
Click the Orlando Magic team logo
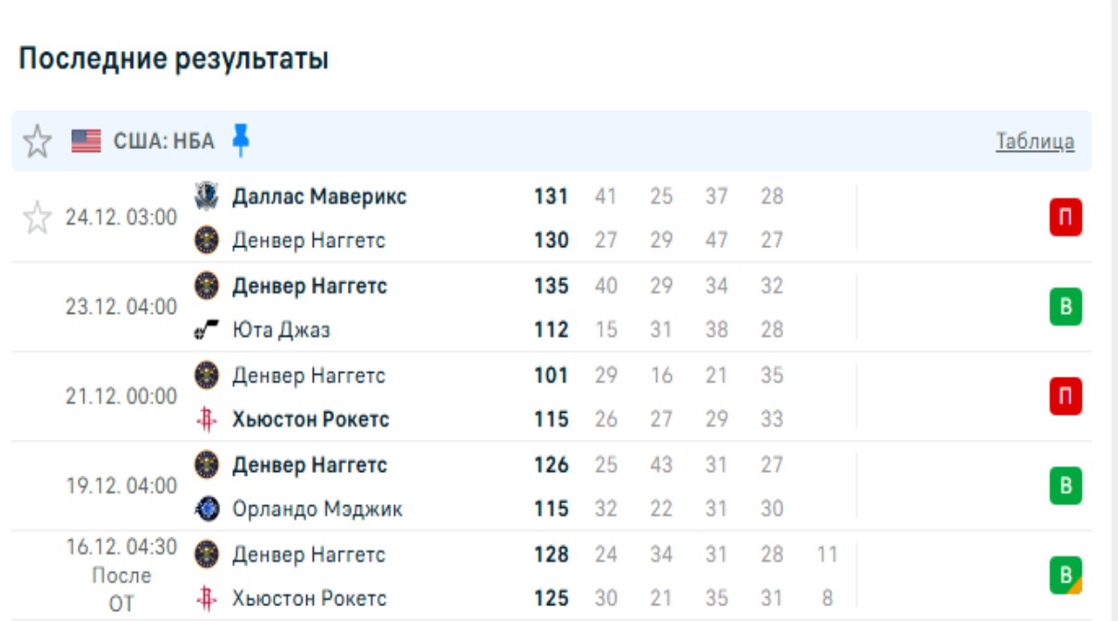click(205, 509)
